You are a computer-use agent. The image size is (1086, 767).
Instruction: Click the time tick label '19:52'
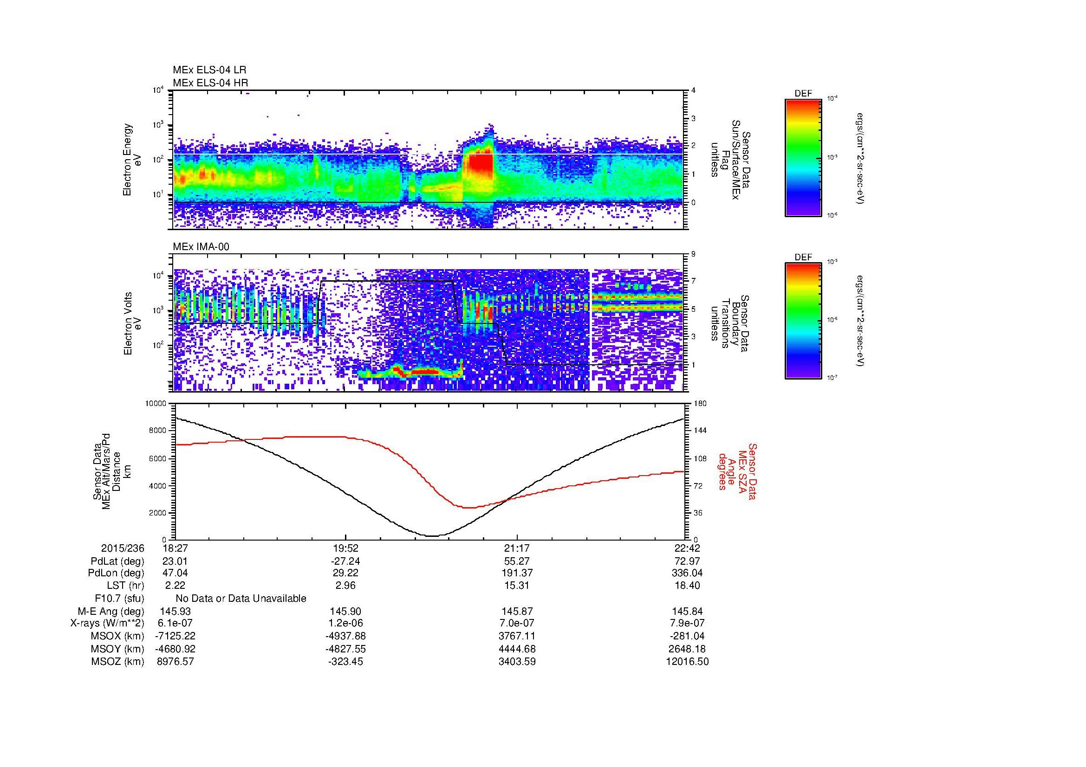[x=346, y=548]
